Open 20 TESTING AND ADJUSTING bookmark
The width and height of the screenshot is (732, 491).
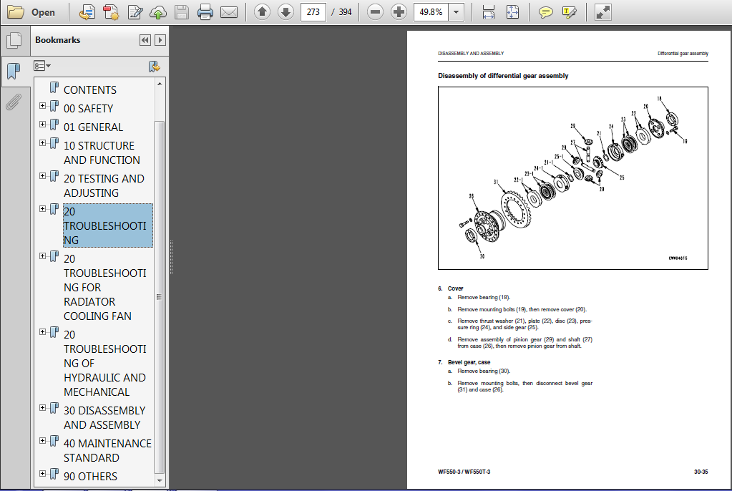[x=104, y=185]
